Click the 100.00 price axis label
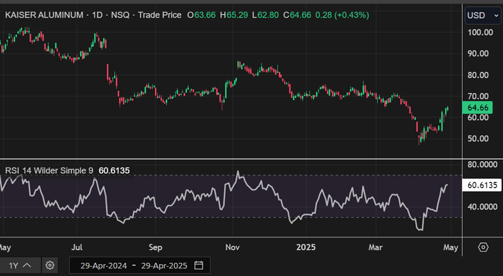This screenshot has height=276, width=503. pyautogui.click(x=480, y=32)
